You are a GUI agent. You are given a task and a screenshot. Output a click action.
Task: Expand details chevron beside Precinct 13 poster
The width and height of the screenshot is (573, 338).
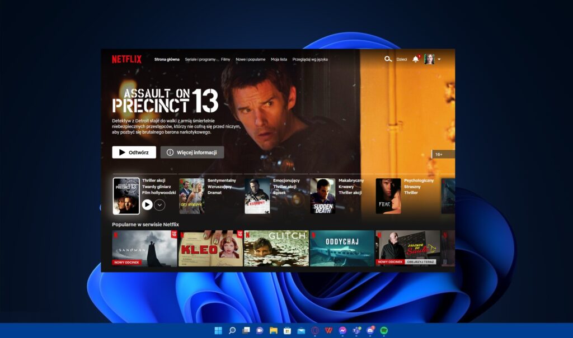pos(159,205)
